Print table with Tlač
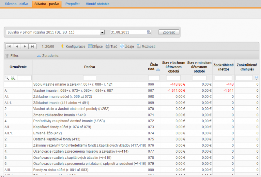 (111, 47)
